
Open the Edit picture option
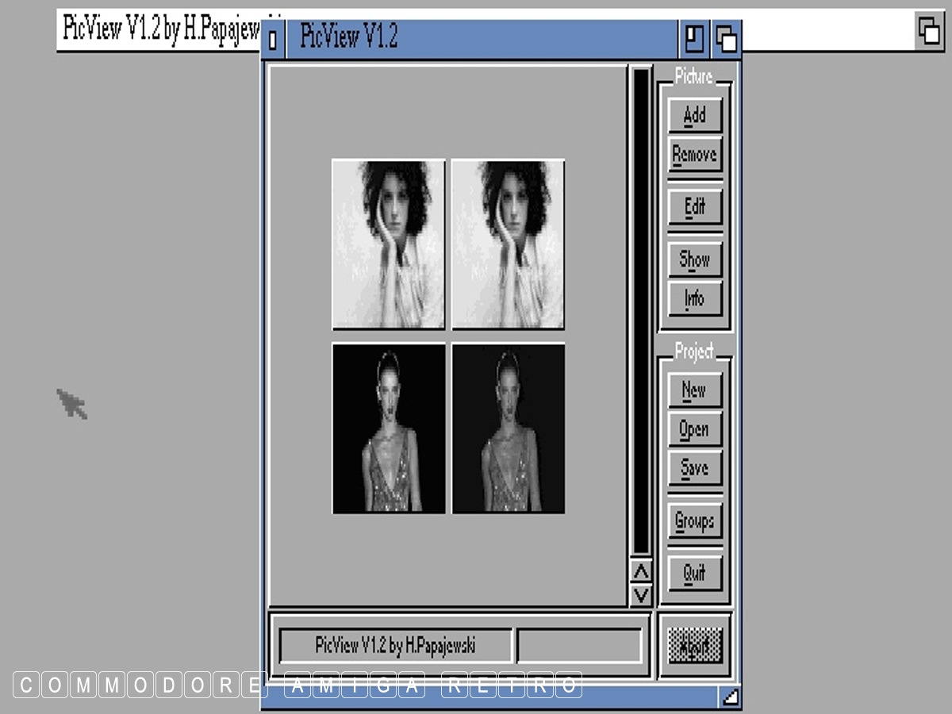coord(694,207)
